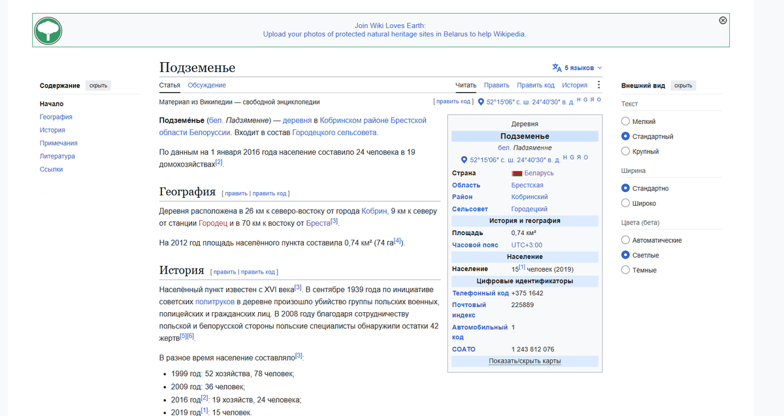
Task: Click the phone code +375 1642
Action: [527, 293]
